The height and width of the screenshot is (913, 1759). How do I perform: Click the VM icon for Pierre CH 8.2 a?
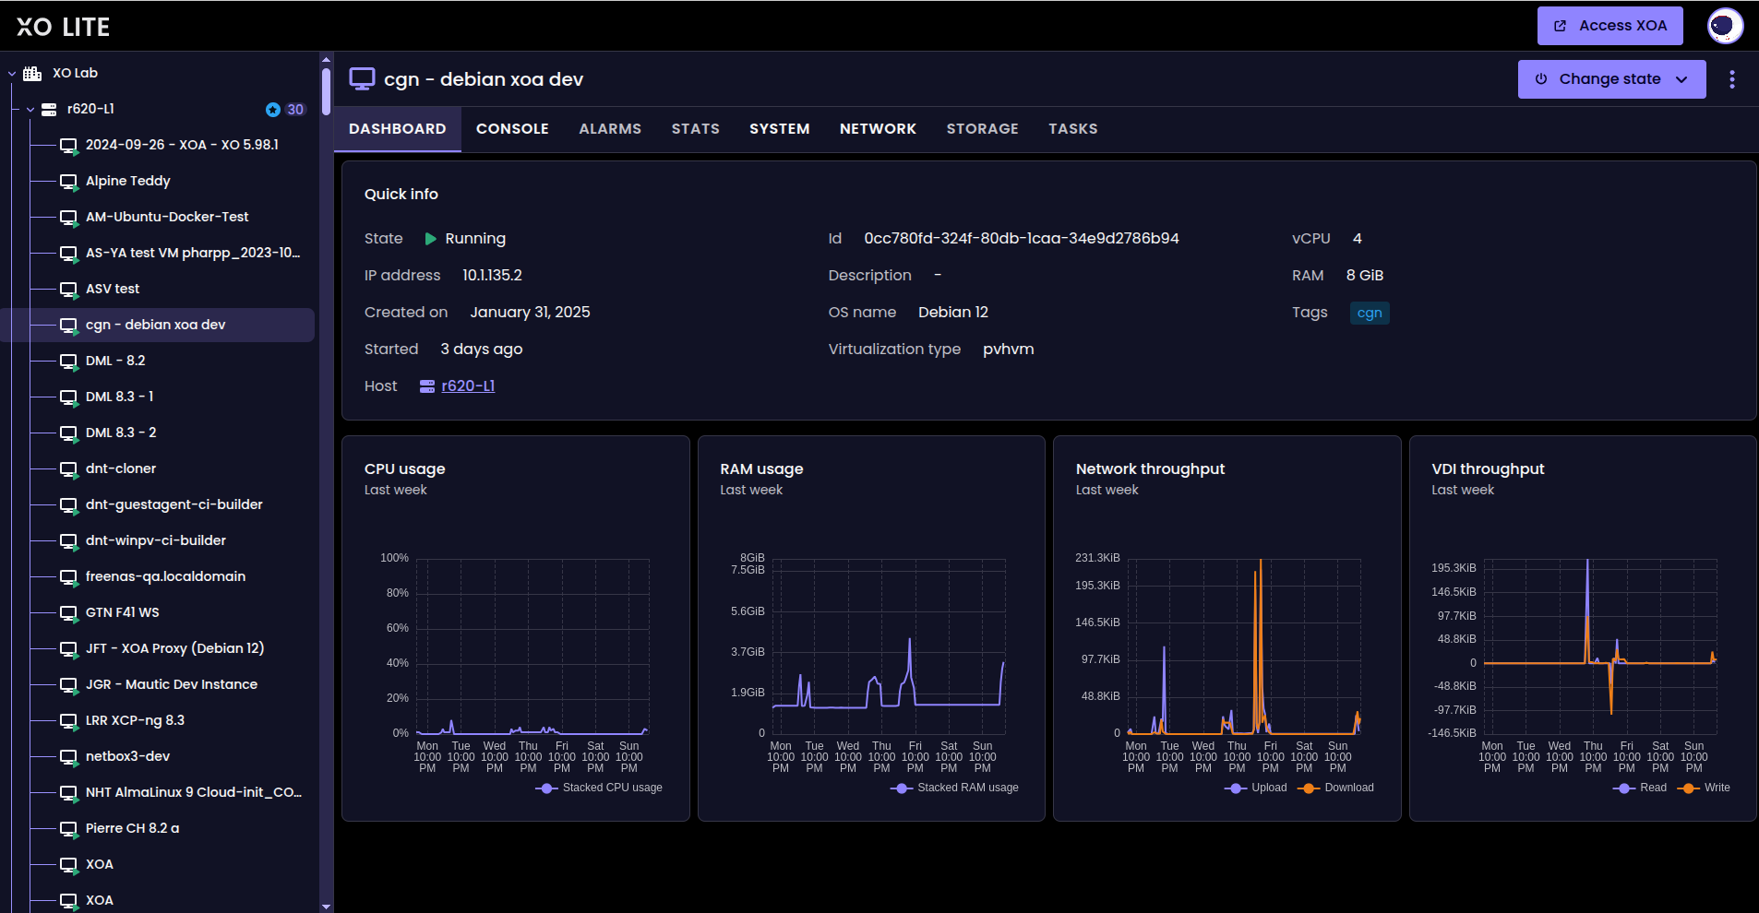[68, 829]
